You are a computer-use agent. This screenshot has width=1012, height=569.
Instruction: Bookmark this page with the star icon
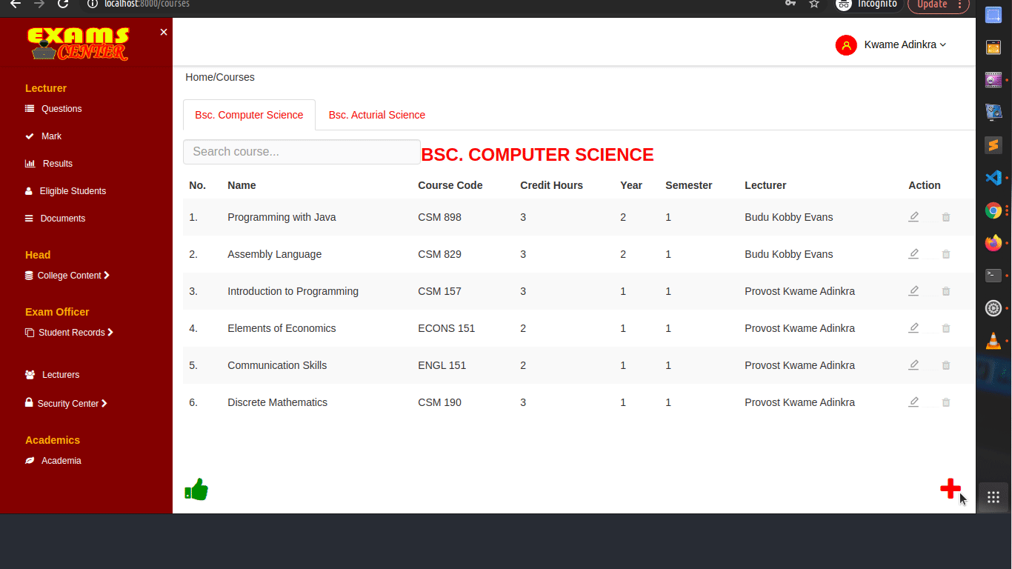814,4
